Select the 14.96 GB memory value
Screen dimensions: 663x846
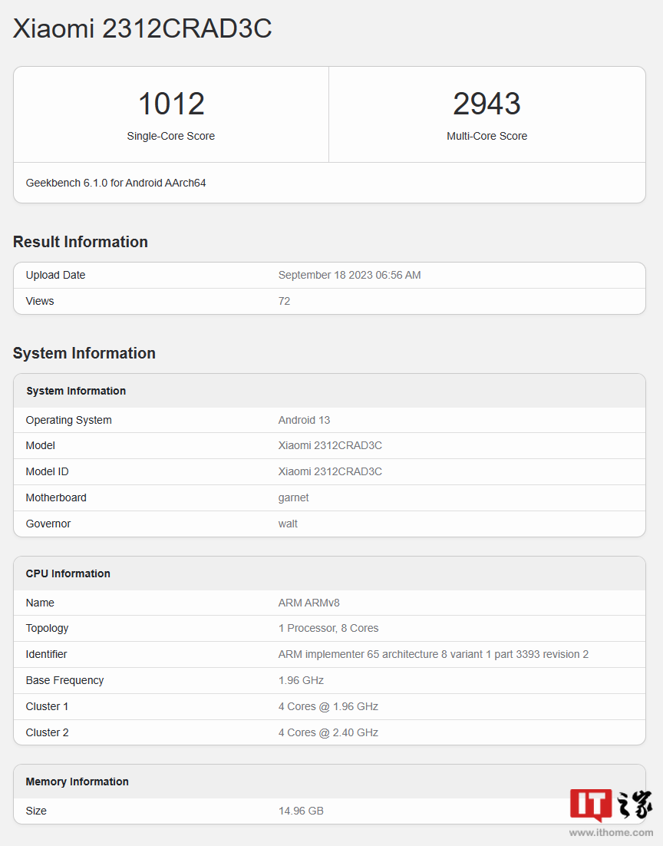pyautogui.click(x=301, y=811)
